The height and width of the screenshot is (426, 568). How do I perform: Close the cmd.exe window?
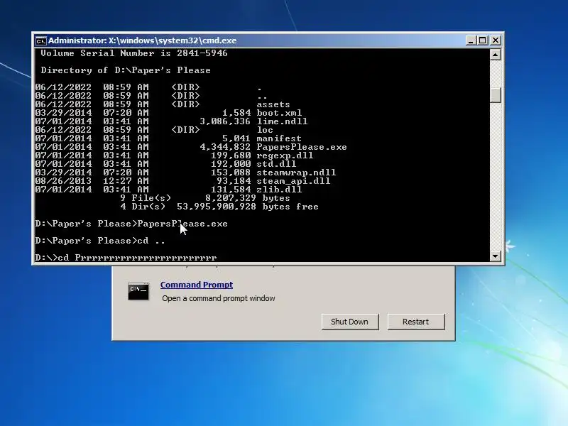click(x=495, y=40)
